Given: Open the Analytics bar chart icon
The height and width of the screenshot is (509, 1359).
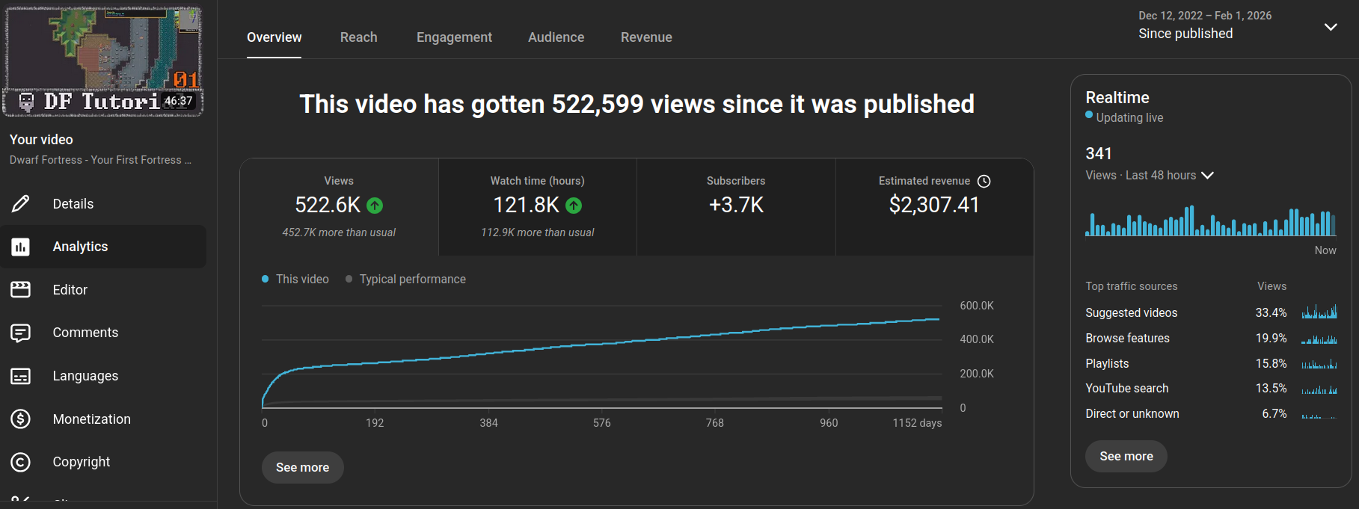Looking at the screenshot, I should (x=21, y=247).
